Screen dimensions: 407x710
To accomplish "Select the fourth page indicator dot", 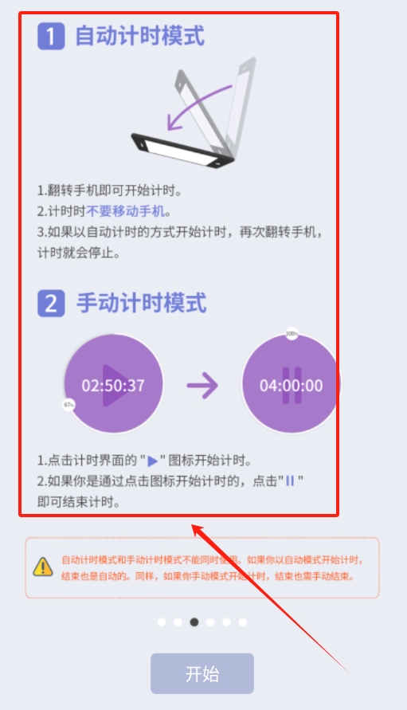I will tap(210, 622).
